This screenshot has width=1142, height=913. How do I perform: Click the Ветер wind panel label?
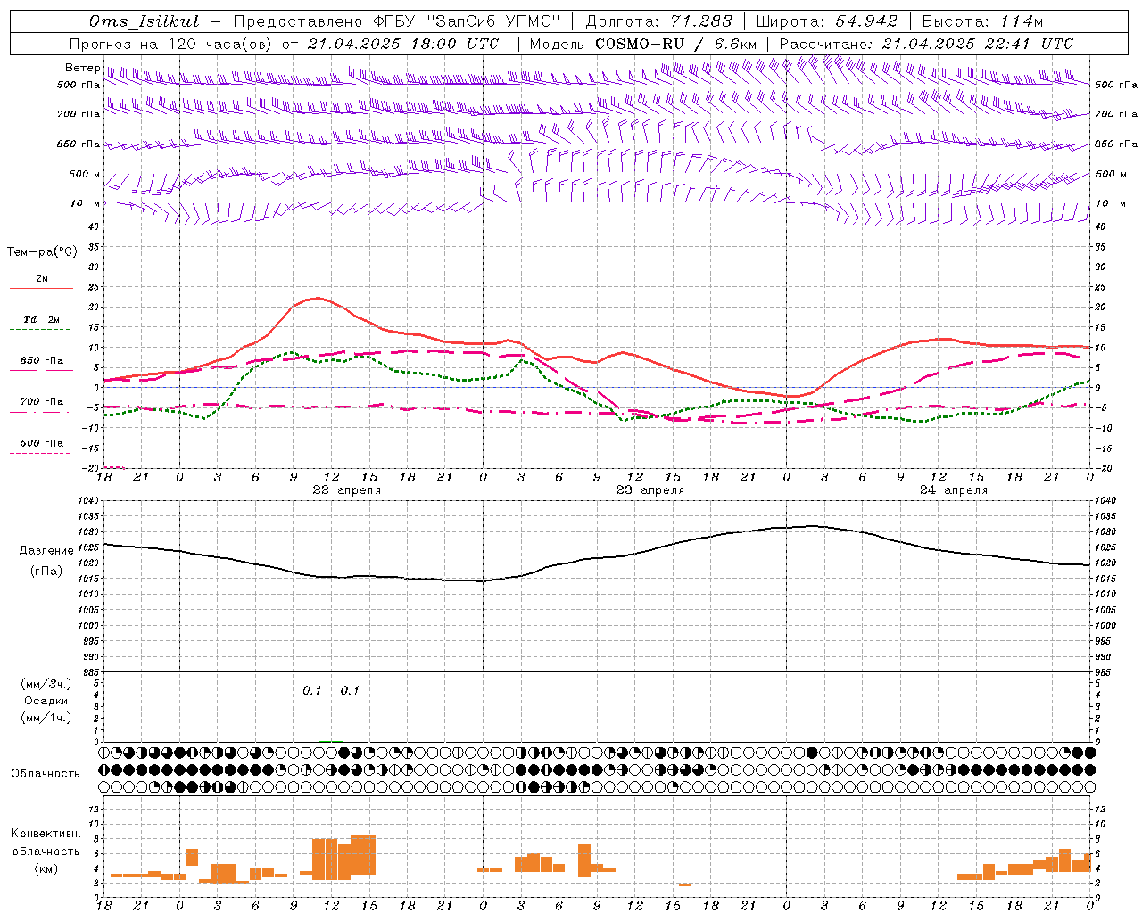[83, 68]
